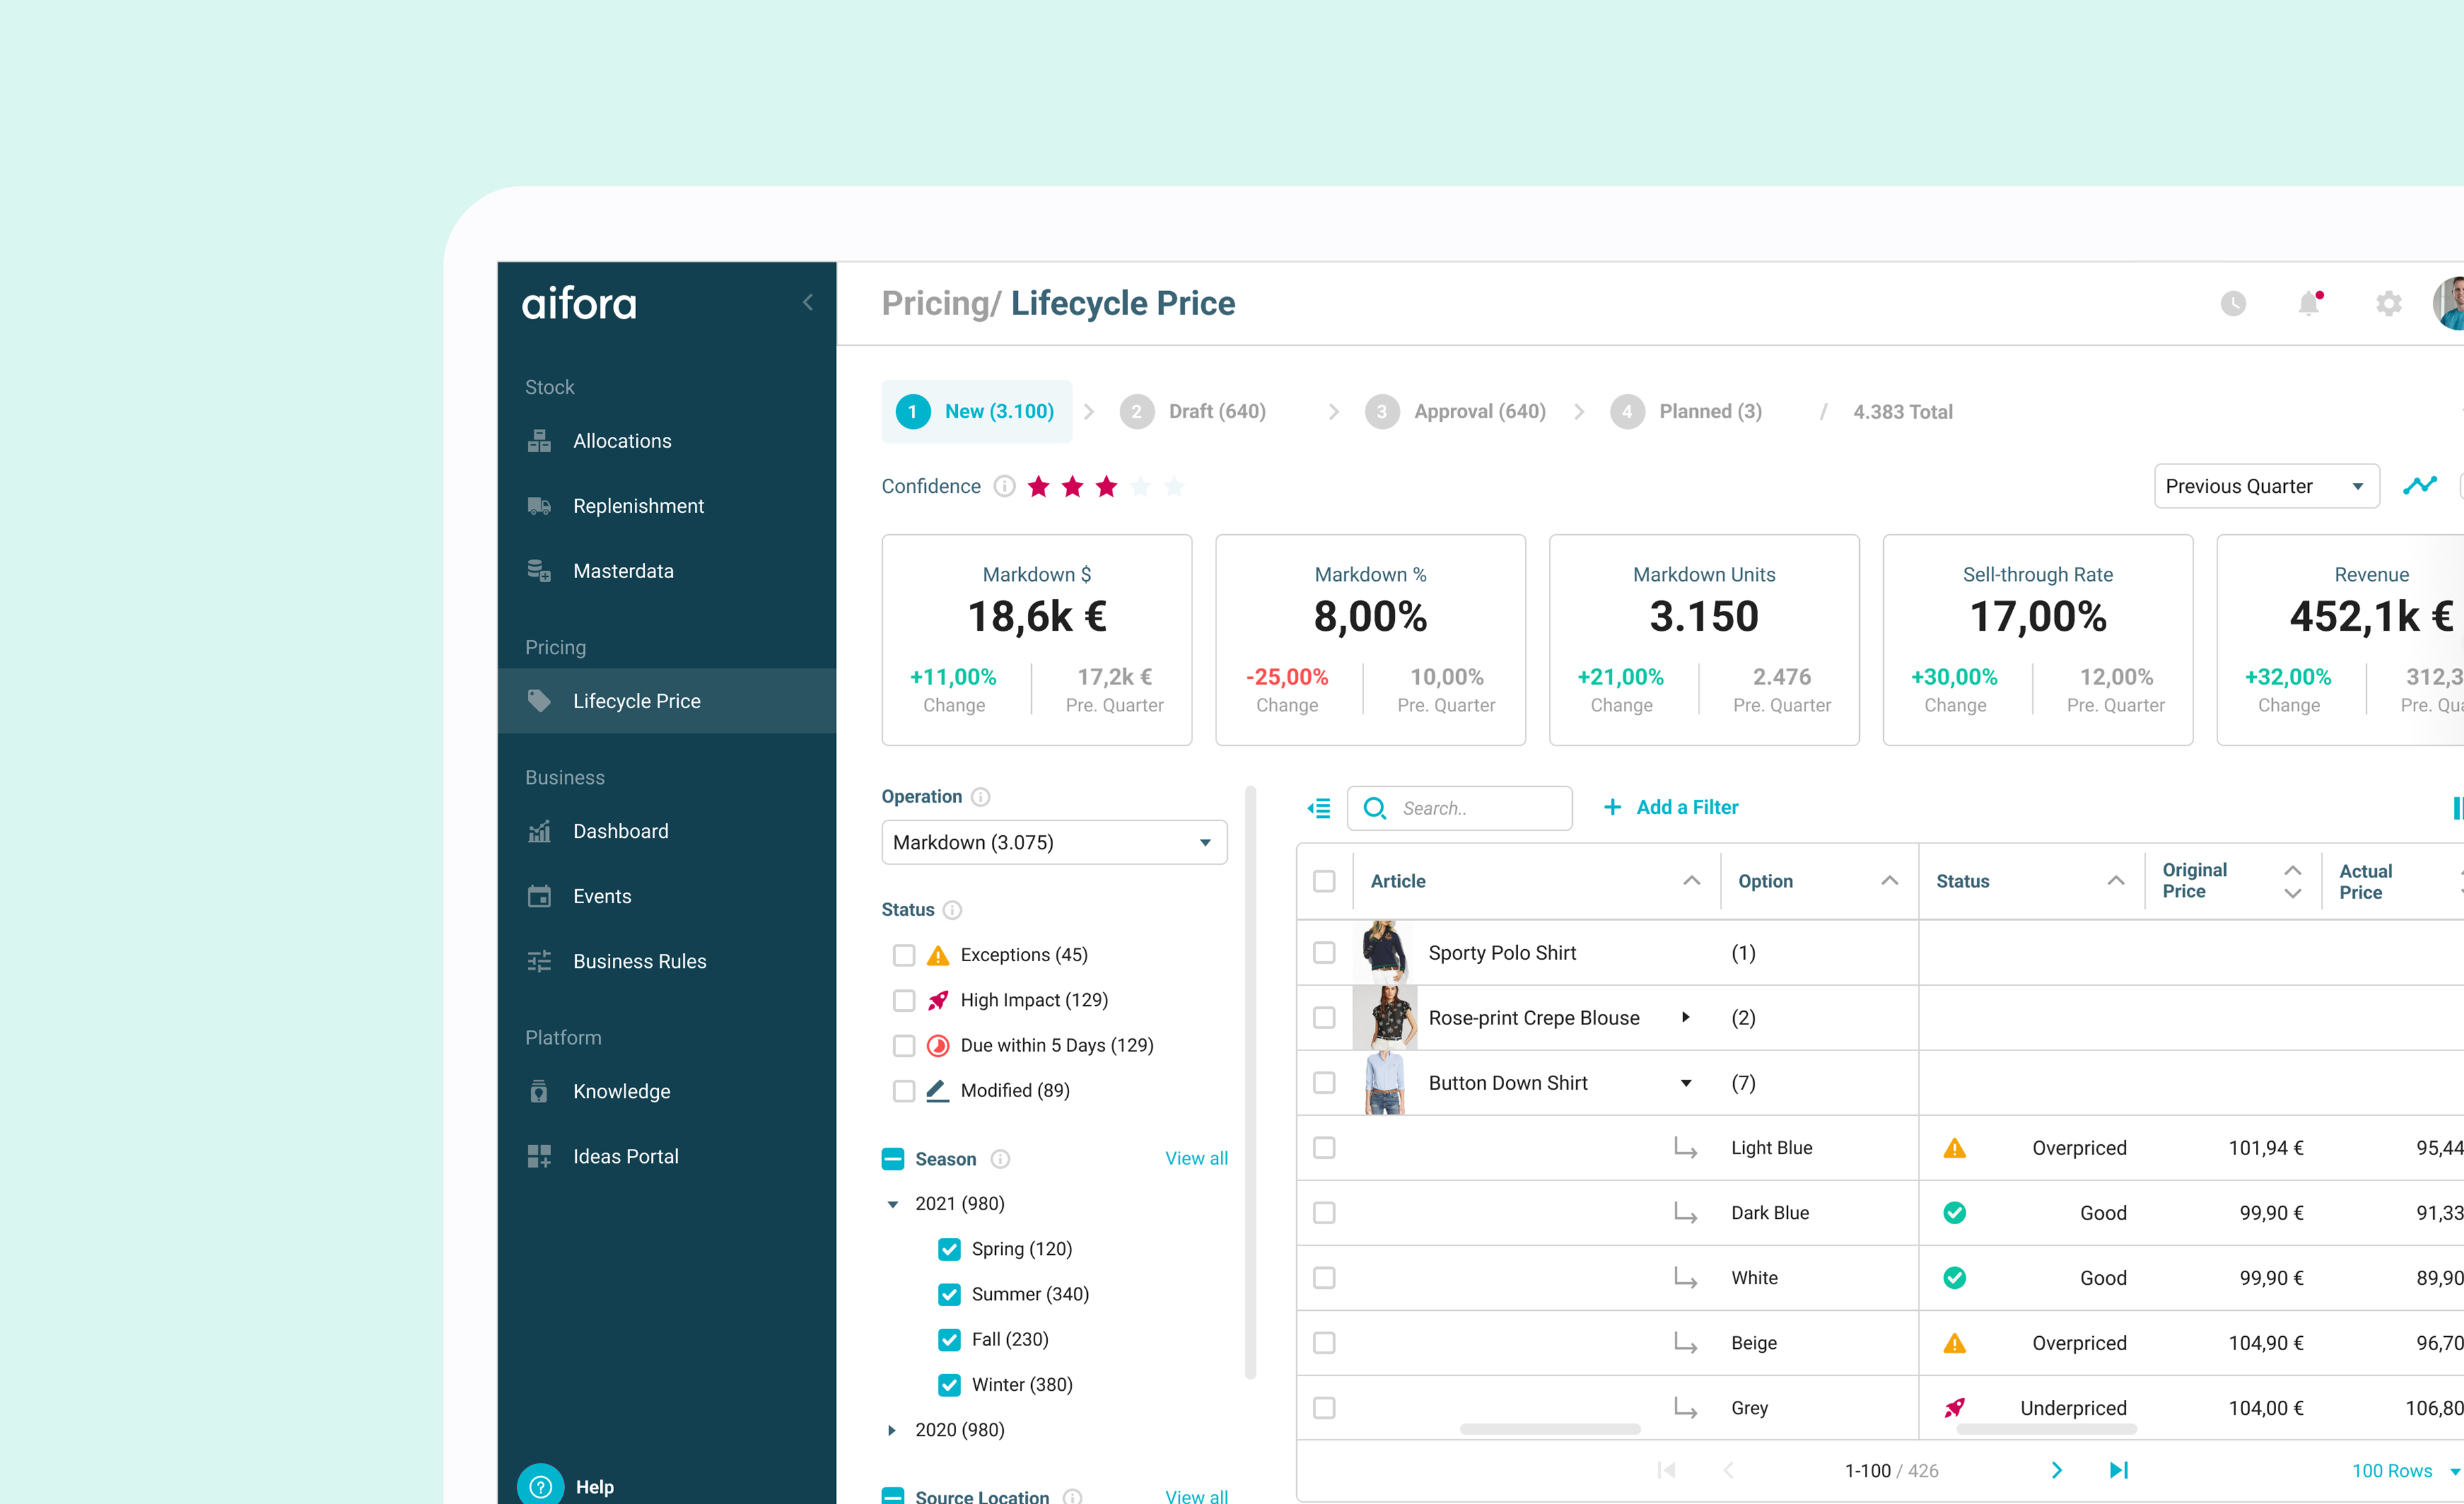Enable the Exceptions (45) status checkbox
This screenshot has width=2464, height=1504.
[x=904, y=955]
